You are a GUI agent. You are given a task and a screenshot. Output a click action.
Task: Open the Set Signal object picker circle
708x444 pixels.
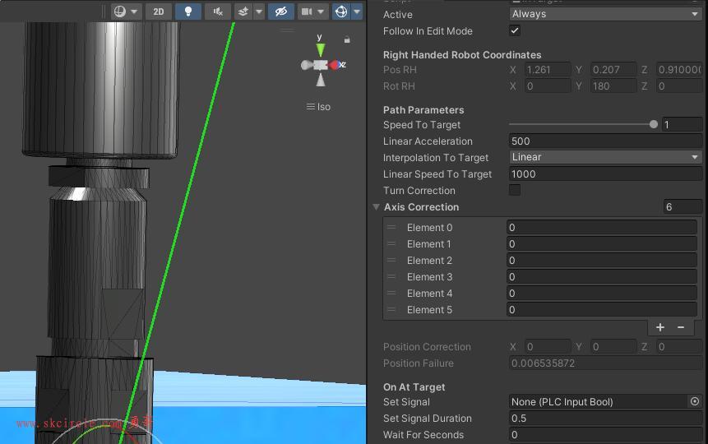tap(695, 401)
